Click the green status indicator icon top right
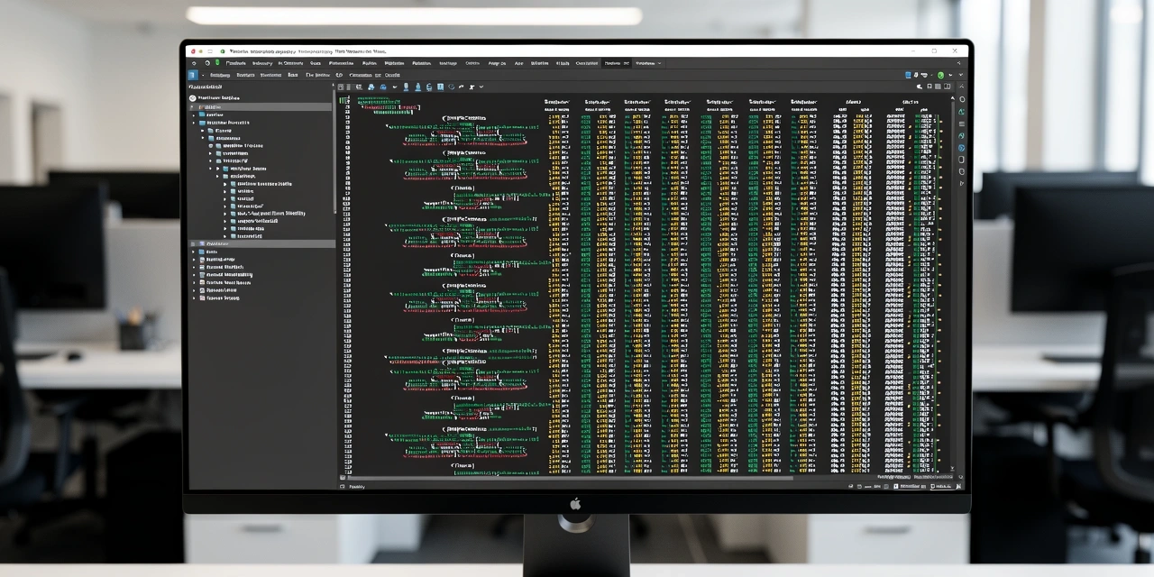Screen dimensions: 1154x577 pos(940,75)
